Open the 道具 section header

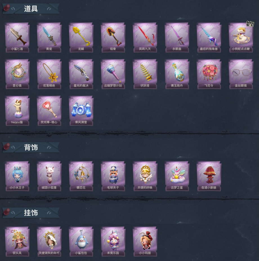(31, 9)
